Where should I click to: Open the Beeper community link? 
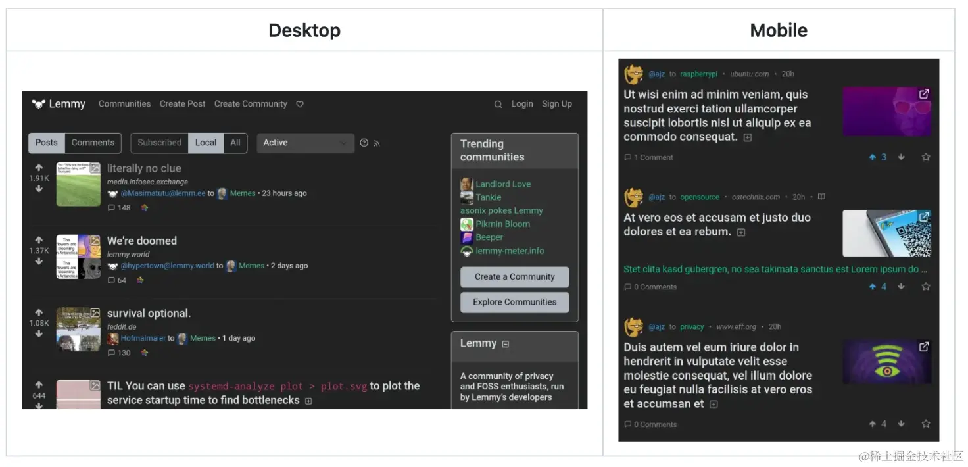click(x=489, y=237)
